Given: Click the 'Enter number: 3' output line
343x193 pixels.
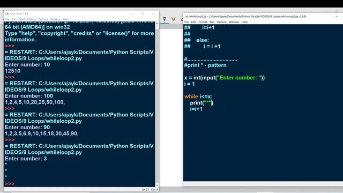Looking at the screenshot, I should tap(26, 159).
